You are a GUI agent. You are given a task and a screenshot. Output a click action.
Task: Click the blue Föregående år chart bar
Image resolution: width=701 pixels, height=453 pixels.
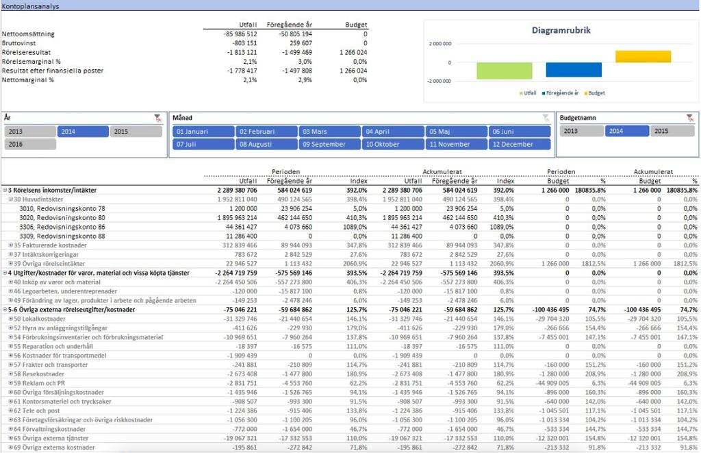[x=574, y=70]
